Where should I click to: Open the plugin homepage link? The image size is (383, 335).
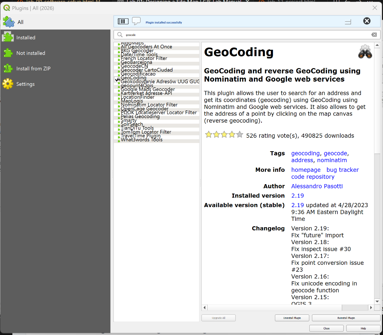tap(306, 170)
